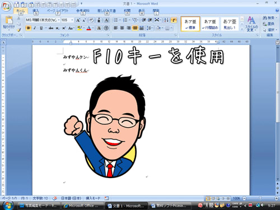Click スタイルの変更 (Change Styles) button
The height and width of the screenshot is (210, 280).
[251, 24]
